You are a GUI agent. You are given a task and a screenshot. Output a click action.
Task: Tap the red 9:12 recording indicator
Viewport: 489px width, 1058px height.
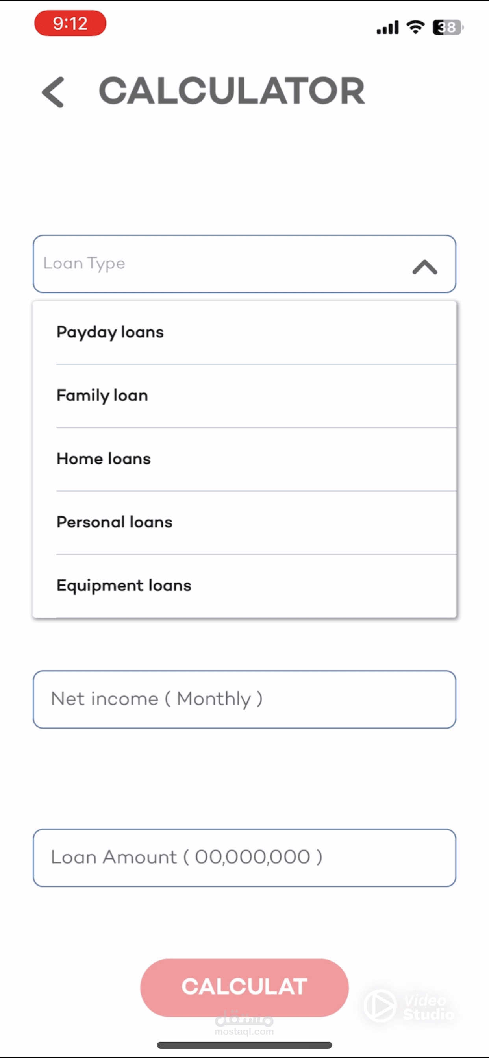coord(70,23)
